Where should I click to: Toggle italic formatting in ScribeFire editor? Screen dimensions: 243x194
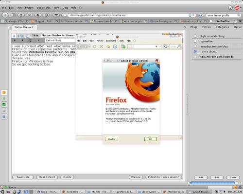[x=22, y=40]
